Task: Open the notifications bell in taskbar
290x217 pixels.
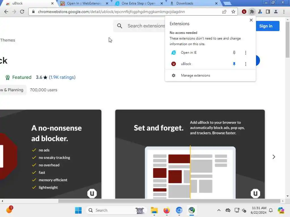Action: 271,210
